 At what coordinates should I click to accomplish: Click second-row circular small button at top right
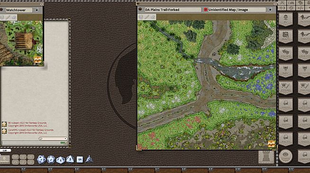(291, 8)
